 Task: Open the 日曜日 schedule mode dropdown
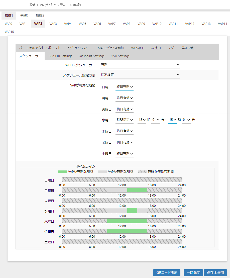tap(125, 87)
